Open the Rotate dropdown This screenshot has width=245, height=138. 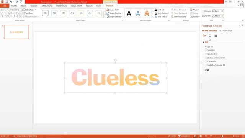[x=195, y=17]
